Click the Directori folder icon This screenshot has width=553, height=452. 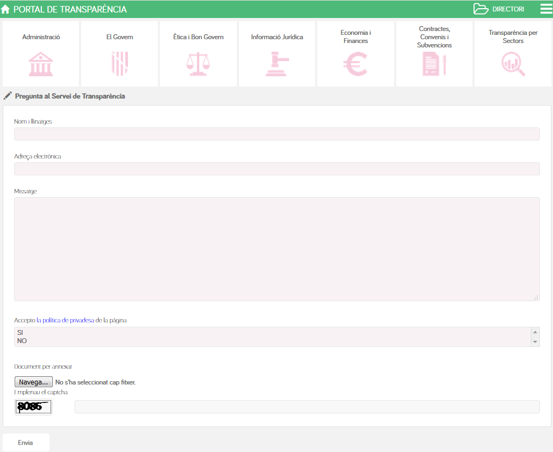pyautogui.click(x=481, y=9)
